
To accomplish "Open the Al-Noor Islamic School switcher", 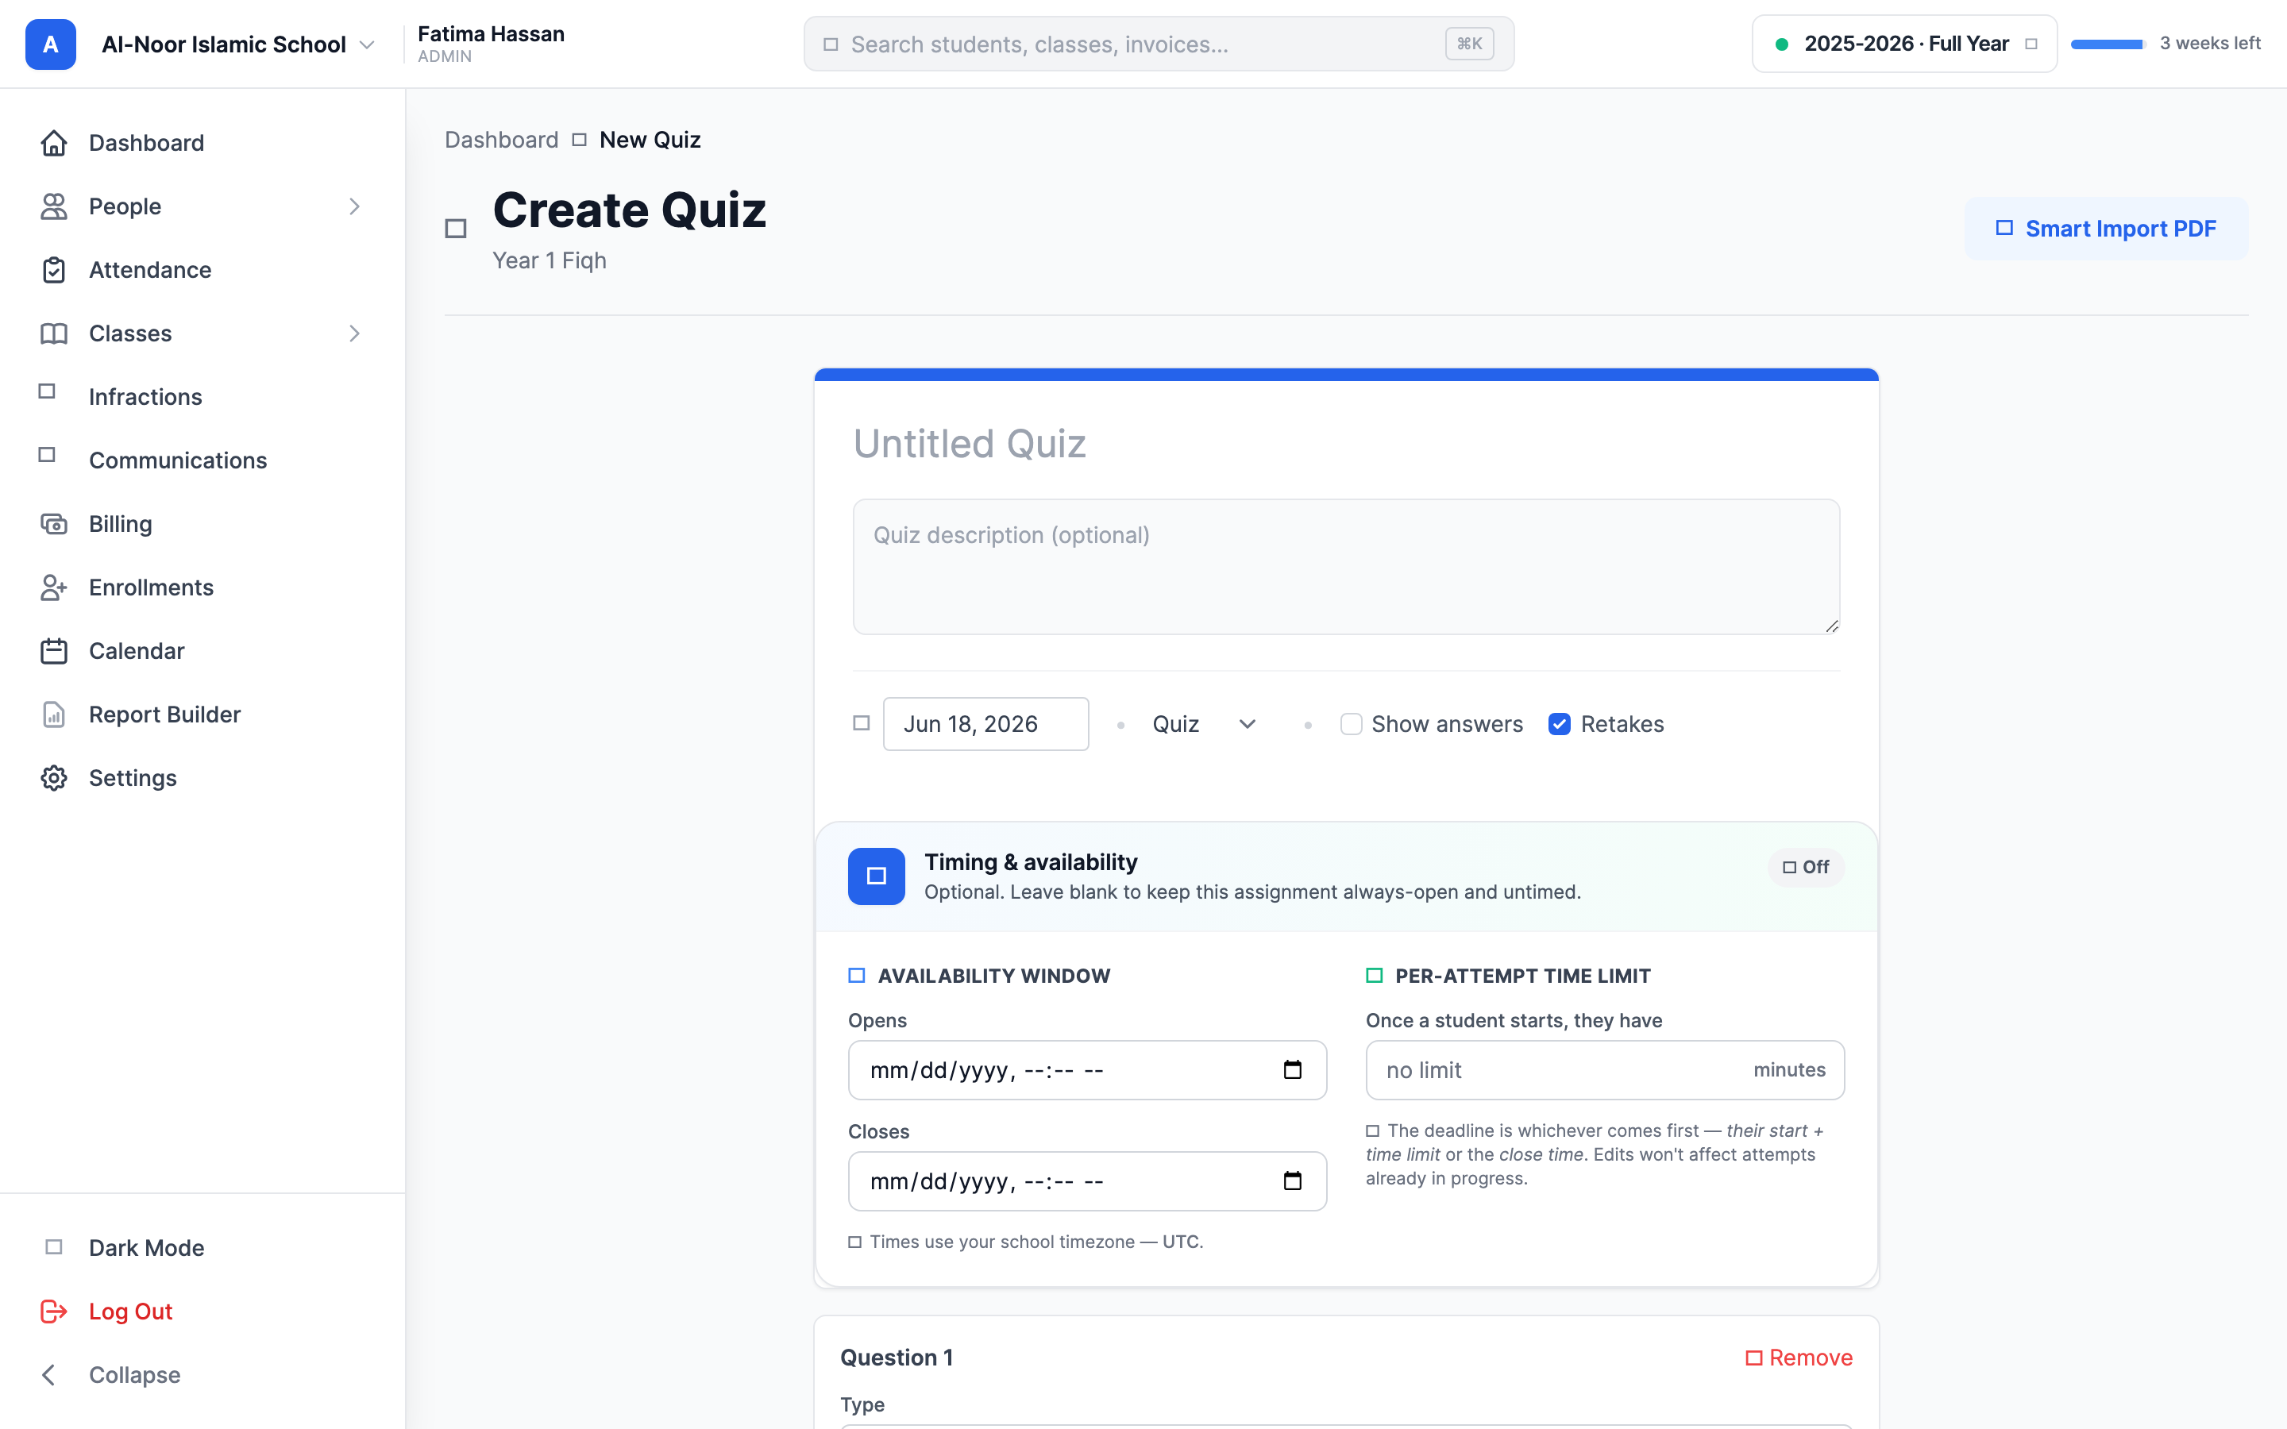I will [x=238, y=44].
